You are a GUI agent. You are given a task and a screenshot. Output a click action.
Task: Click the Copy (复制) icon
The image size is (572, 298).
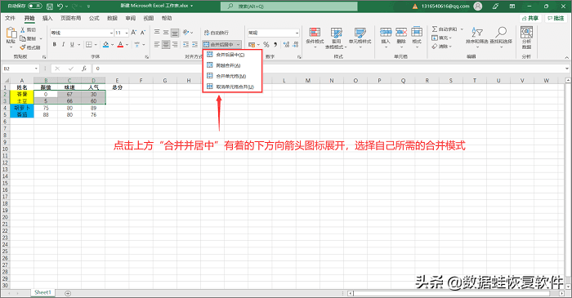point(23,38)
